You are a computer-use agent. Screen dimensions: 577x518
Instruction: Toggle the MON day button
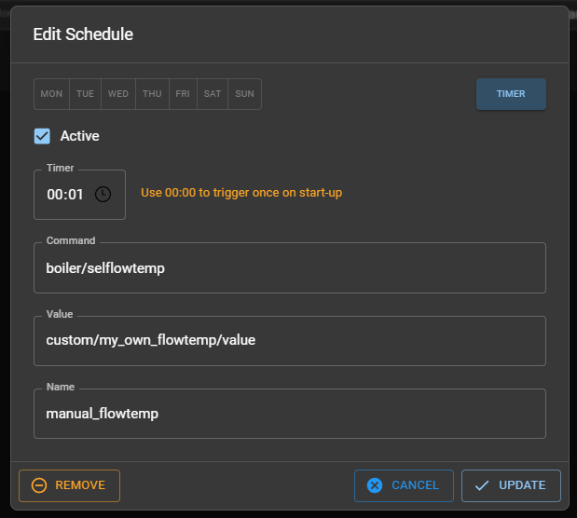51,94
